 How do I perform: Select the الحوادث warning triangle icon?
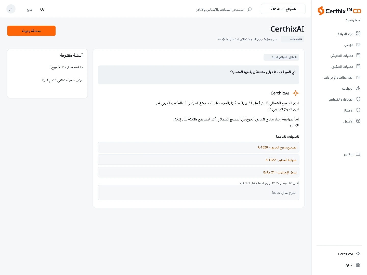tap(358, 88)
